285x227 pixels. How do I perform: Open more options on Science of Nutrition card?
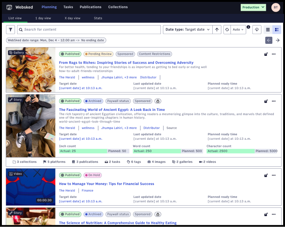coord(273,214)
